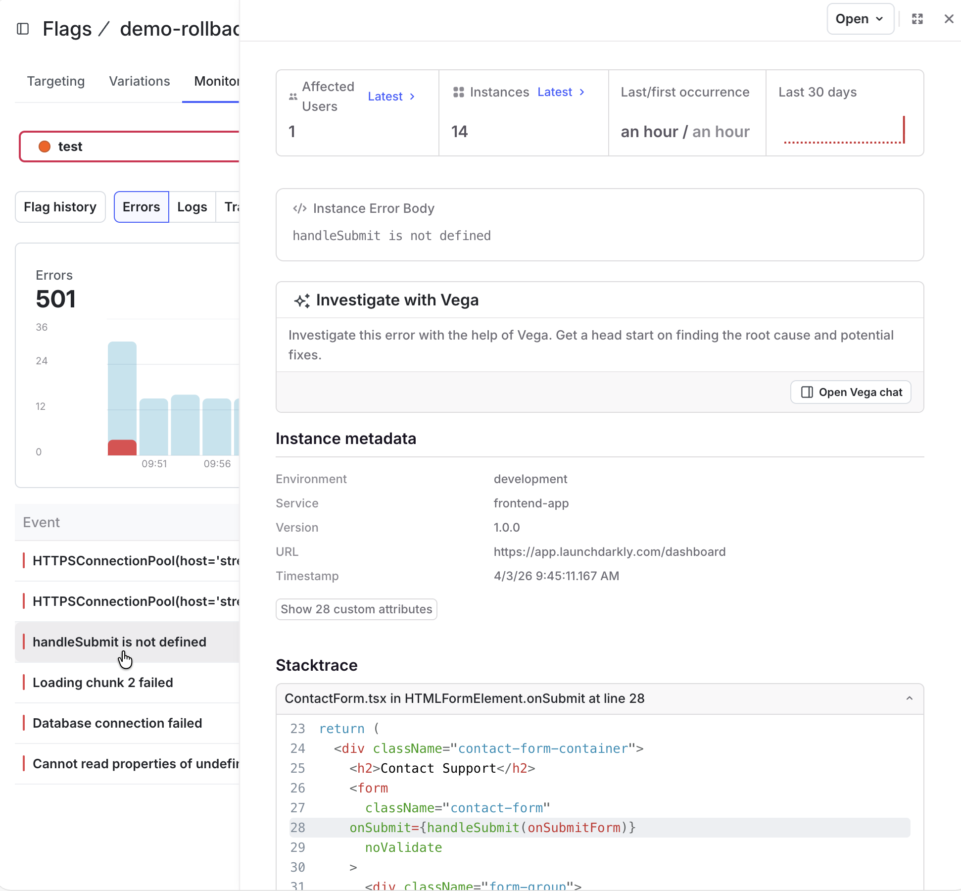
Task: Click the Affected Users people icon
Action: coord(293,97)
